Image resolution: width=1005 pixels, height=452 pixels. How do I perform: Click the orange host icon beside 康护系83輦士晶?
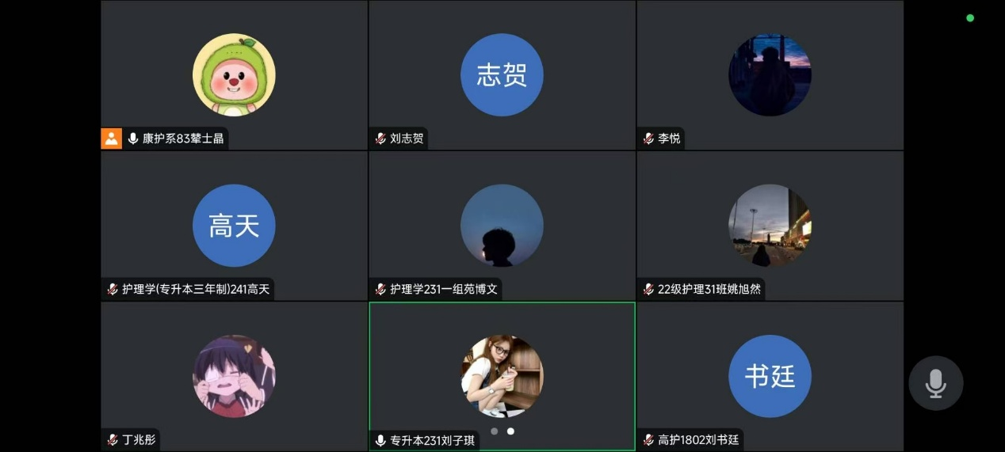(x=111, y=139)
